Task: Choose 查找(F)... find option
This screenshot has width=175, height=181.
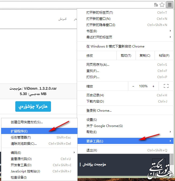Action: 125,71
